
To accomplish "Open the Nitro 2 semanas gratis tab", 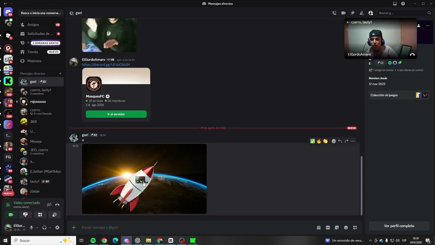I will 41,43.
